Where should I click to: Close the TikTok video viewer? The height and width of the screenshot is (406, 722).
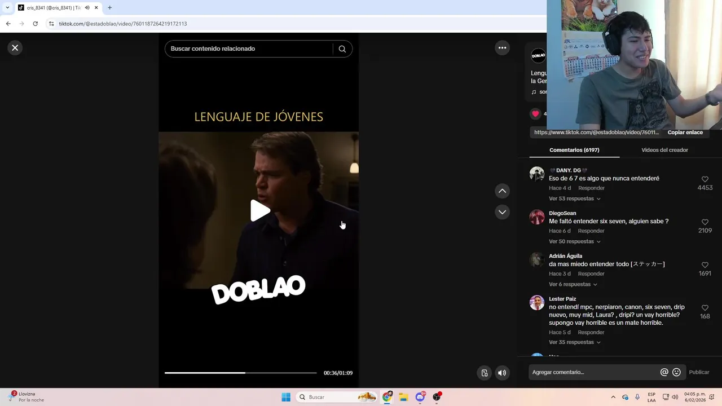15,48
